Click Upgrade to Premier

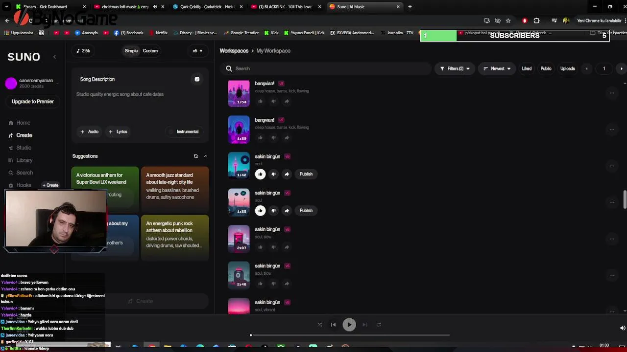tap(33, 102)
